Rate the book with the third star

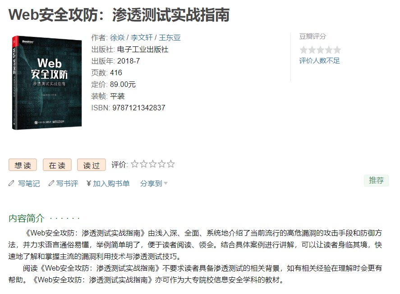(x=153, y=164)
